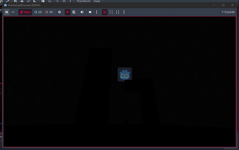
Task: Switch node selection to 2D mode
Action: (38, 12)
